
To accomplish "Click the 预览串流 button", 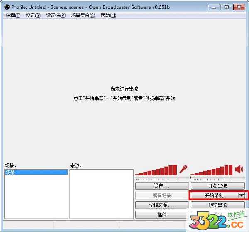I will (218, 205).
